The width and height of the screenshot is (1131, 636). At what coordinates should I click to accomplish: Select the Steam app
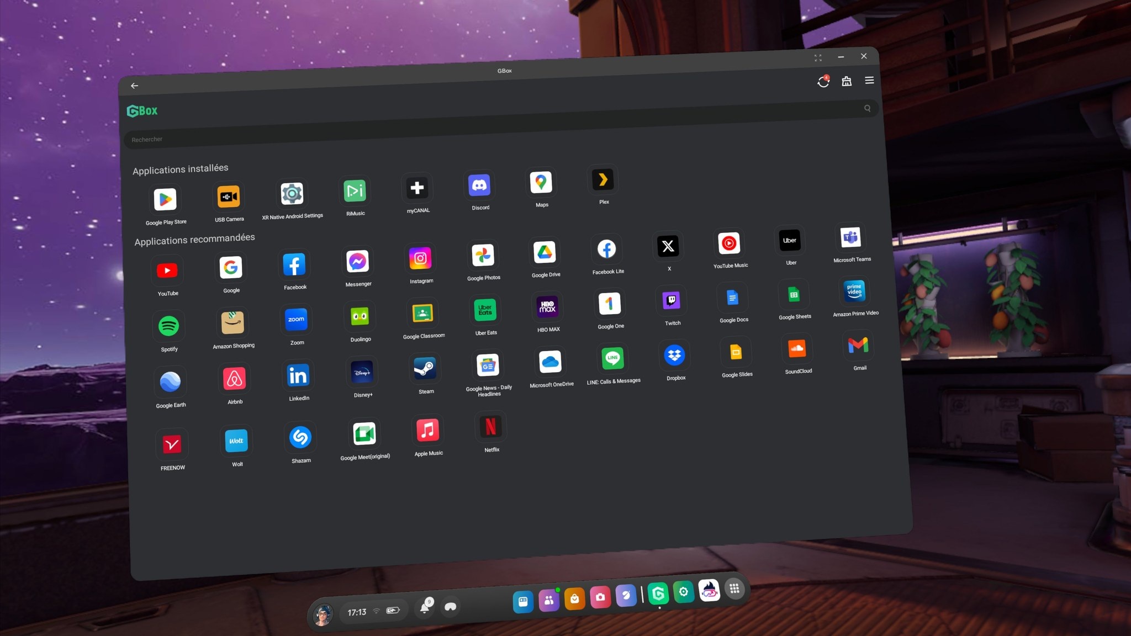click(x=425, y=368)
